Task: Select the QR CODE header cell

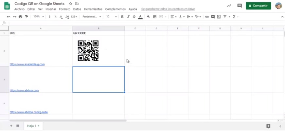Action: click(98, 33)
